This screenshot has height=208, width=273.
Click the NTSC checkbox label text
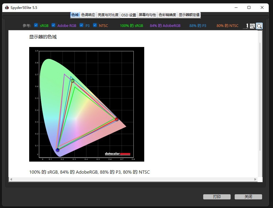tap(103, 25)
